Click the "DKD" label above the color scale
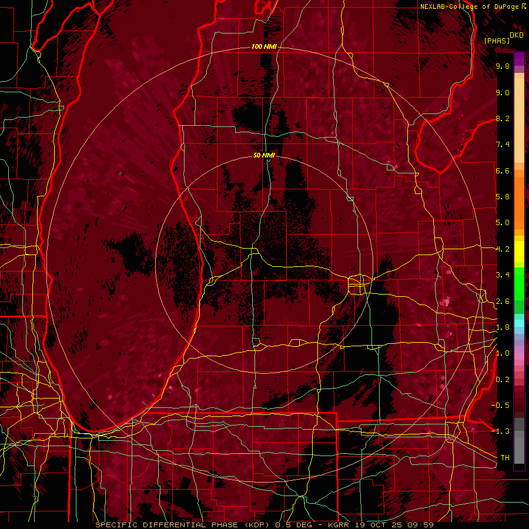 [517, 35]
